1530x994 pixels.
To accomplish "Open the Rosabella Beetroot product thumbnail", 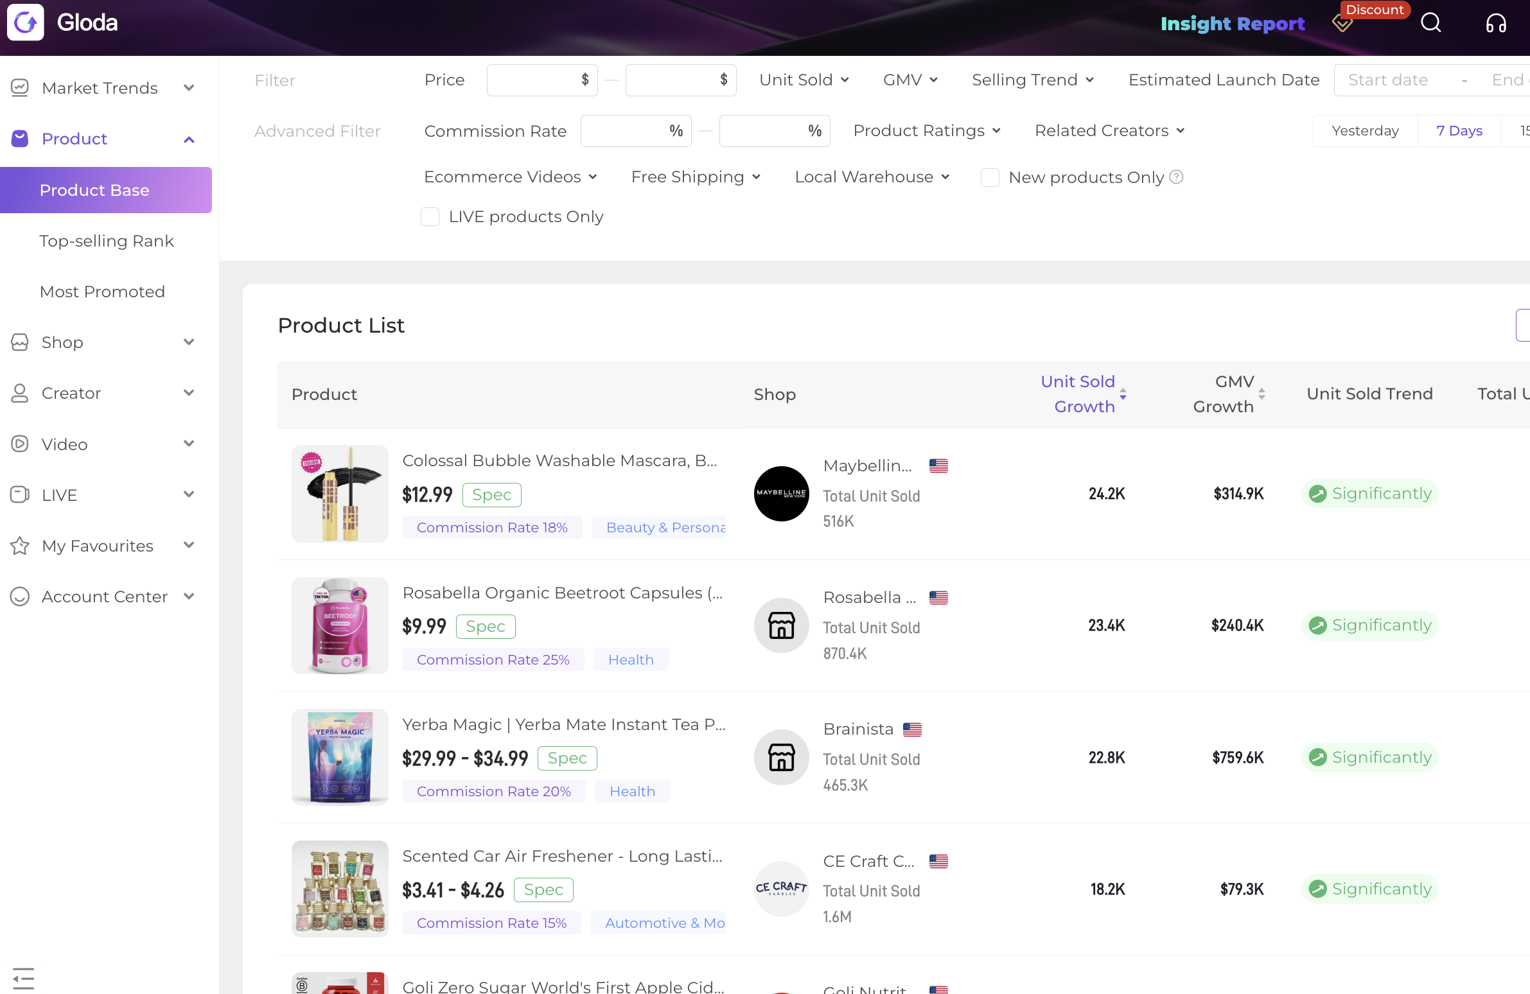I will pos(340,625).
